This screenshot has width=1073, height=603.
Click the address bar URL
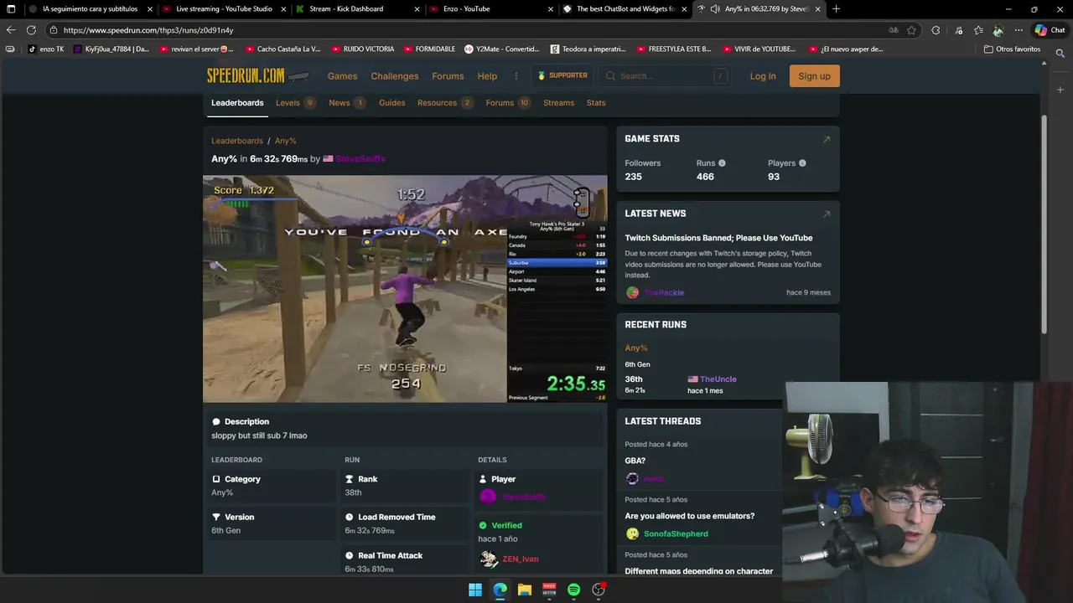[x=148, y=30]
